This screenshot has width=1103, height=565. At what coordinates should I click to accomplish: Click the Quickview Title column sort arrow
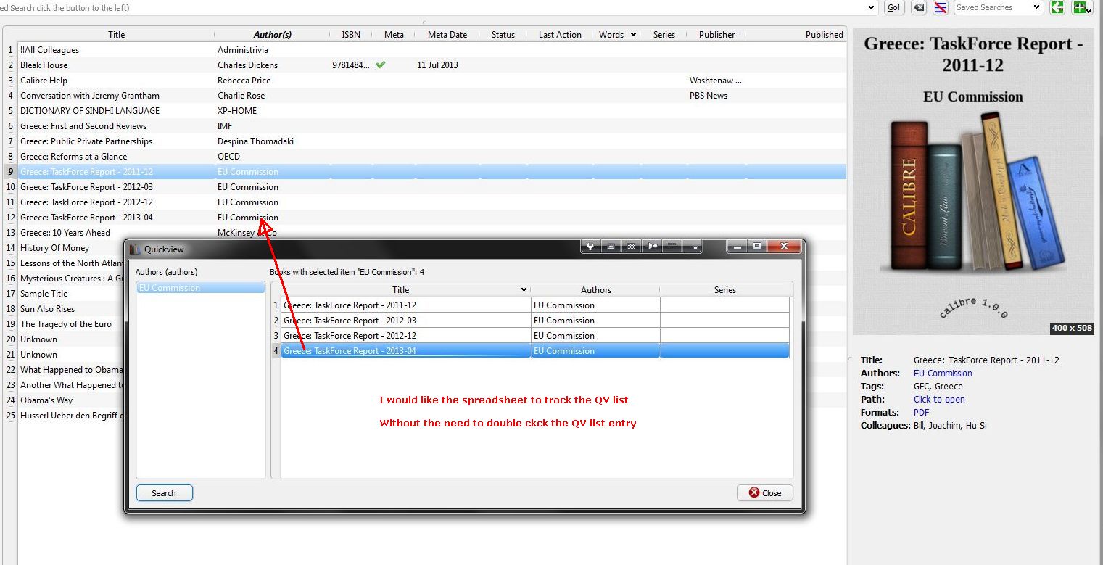coord(524,289)
